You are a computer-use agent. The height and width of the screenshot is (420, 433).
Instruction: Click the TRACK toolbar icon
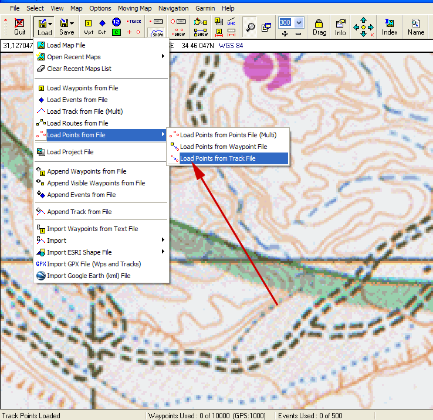(x=134, y=22)
